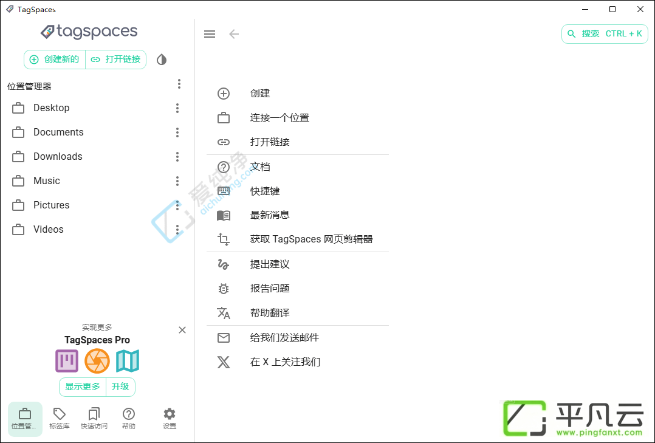Open the 帮助 help tab

[129, 419]
